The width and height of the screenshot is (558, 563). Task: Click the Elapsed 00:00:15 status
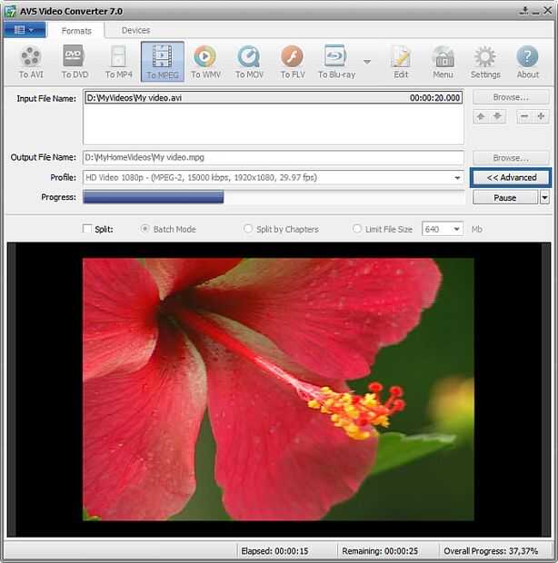pos(274,551)
